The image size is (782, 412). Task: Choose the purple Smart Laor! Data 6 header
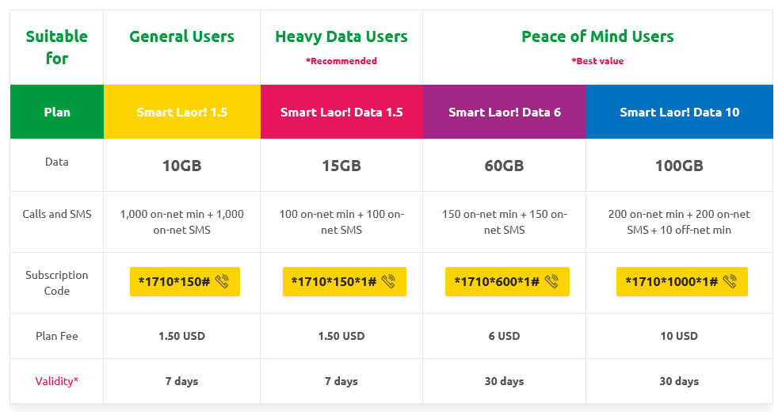pos(505,112)
